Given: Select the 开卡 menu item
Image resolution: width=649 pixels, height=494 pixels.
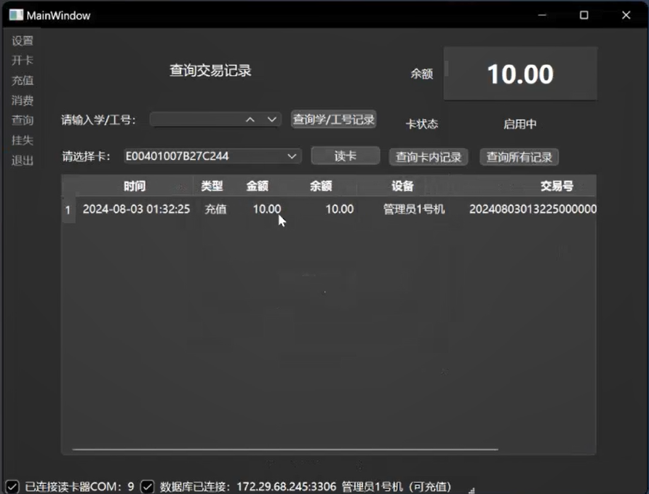Looking at the screenshot, I should (23, 61).
